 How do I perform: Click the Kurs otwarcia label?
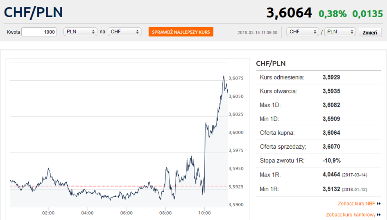pyautogui.click(x=278, y=91)
